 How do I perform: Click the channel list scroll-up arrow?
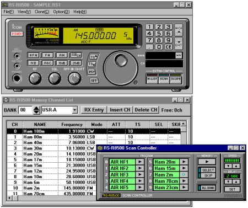pos(184,124)
